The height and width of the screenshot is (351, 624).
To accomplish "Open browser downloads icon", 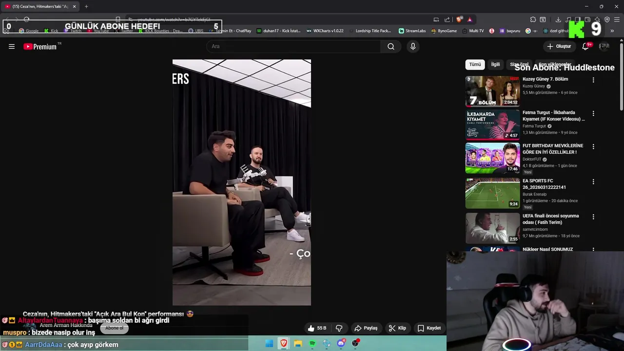I will point(558,19).
